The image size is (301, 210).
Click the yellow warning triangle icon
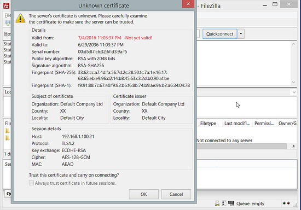click(x=20, y=19)
